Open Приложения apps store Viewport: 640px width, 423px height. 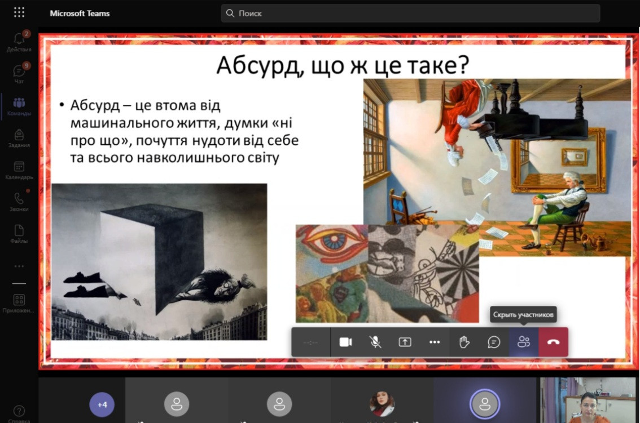click(19, 302)
